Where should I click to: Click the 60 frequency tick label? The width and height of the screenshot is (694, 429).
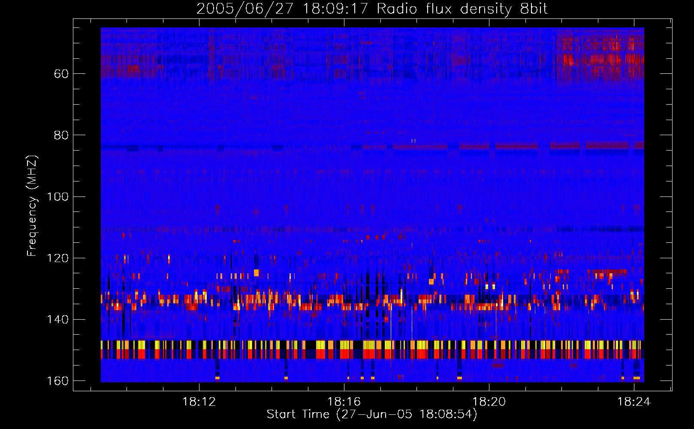(61, 74)
